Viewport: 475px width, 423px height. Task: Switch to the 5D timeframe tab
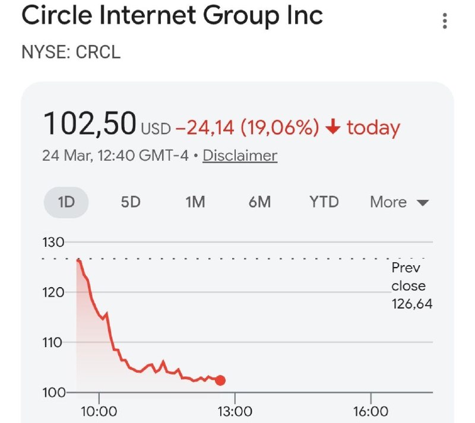(x=131, y=202)
